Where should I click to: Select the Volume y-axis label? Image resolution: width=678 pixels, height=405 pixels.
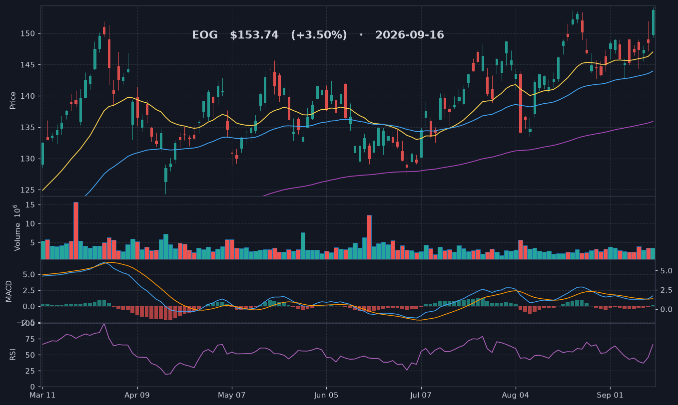(x=16, y=227)
